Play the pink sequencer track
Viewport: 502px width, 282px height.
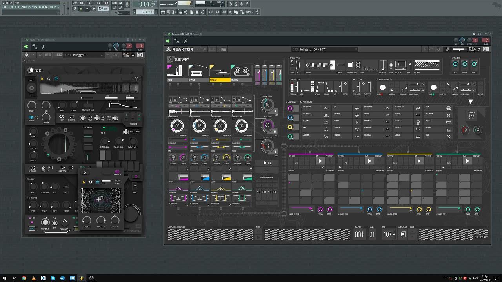point(320,161)
